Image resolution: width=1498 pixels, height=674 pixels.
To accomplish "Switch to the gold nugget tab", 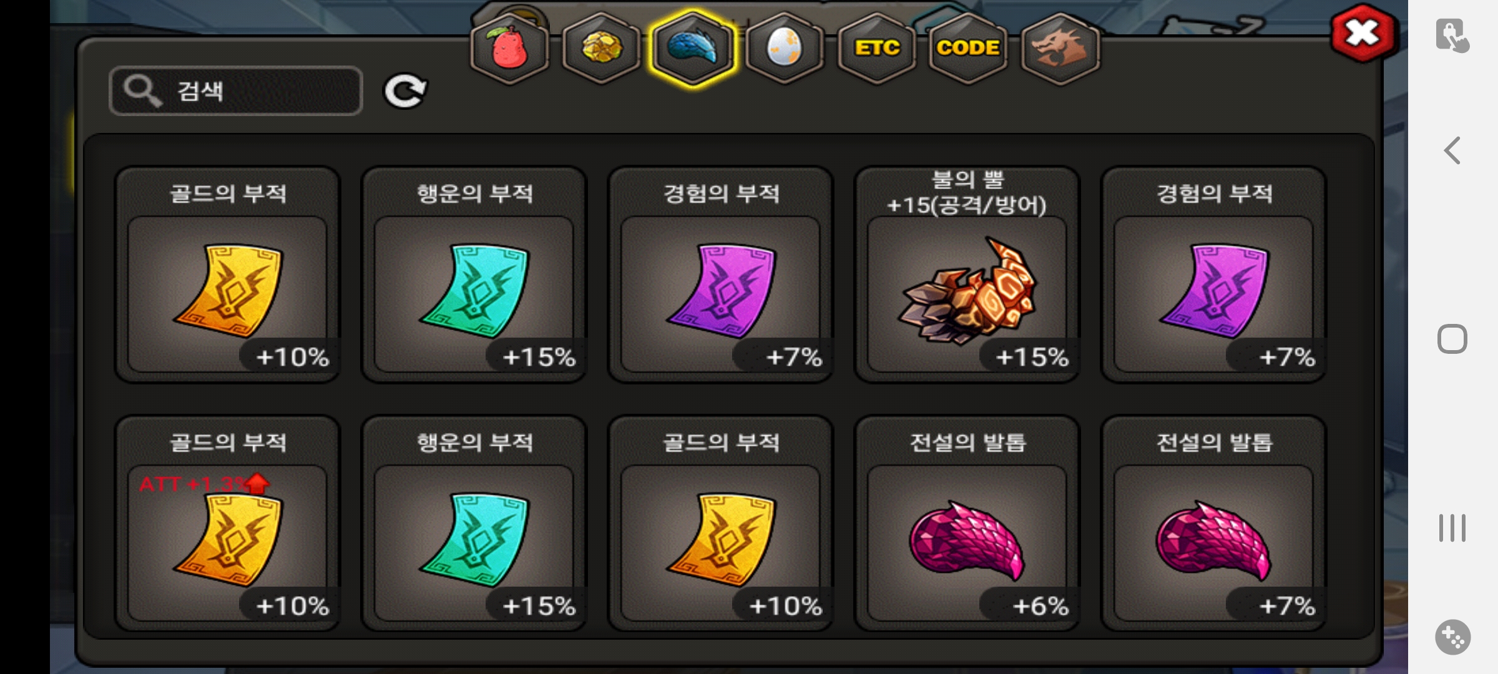I will click(x=601, y=49).
